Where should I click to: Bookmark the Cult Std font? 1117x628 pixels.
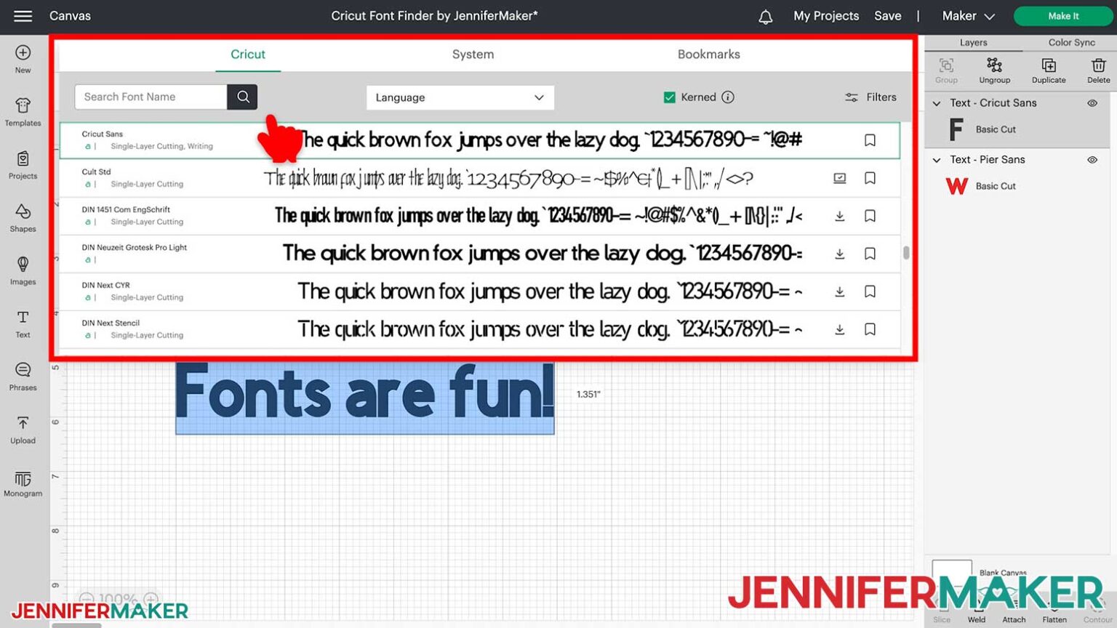pyautogui.click(x=870, y=178)
